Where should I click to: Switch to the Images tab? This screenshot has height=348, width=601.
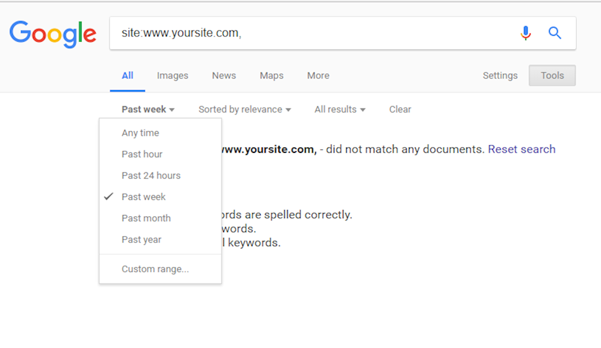click(x=173, y=76)
